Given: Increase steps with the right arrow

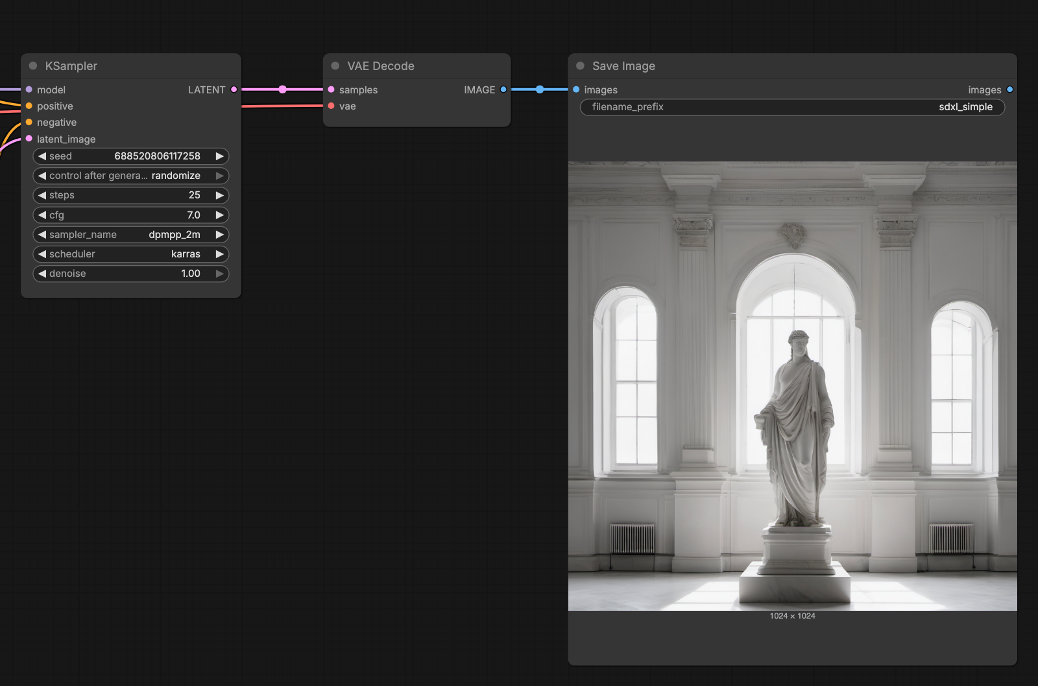Looking at the screenshot, I should (220, 195).
